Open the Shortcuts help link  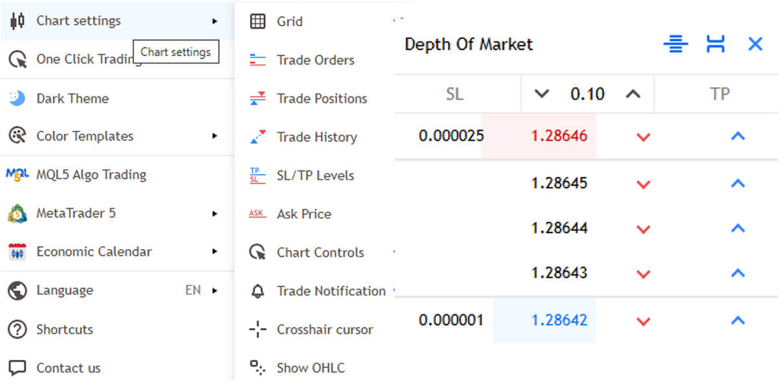click(x=64, y=329)
